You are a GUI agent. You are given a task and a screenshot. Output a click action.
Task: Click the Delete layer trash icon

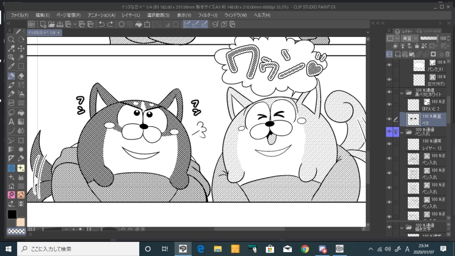point(448,54)
